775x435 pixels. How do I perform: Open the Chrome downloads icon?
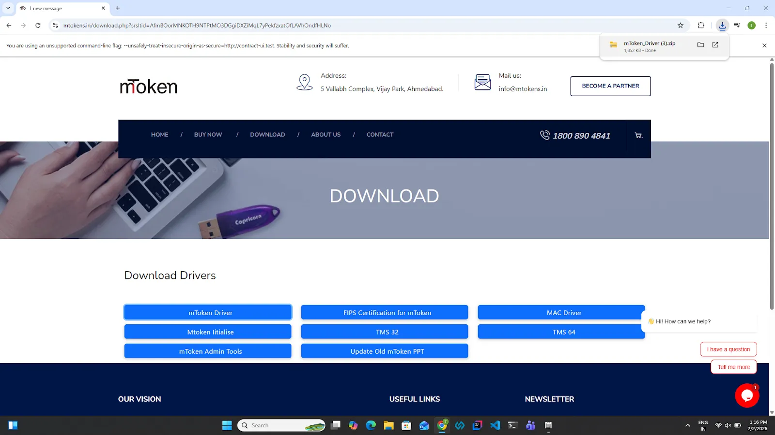[x=722, y=25]
